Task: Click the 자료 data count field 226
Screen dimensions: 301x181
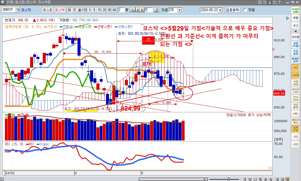Action: [x=173, y=10]
